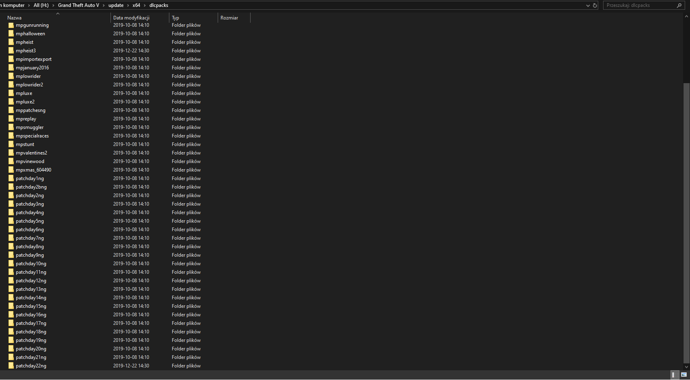The width and height of the screenshot is (690, 380).
Task: Select patchday21ng folder name
Action: click(31, 357)
